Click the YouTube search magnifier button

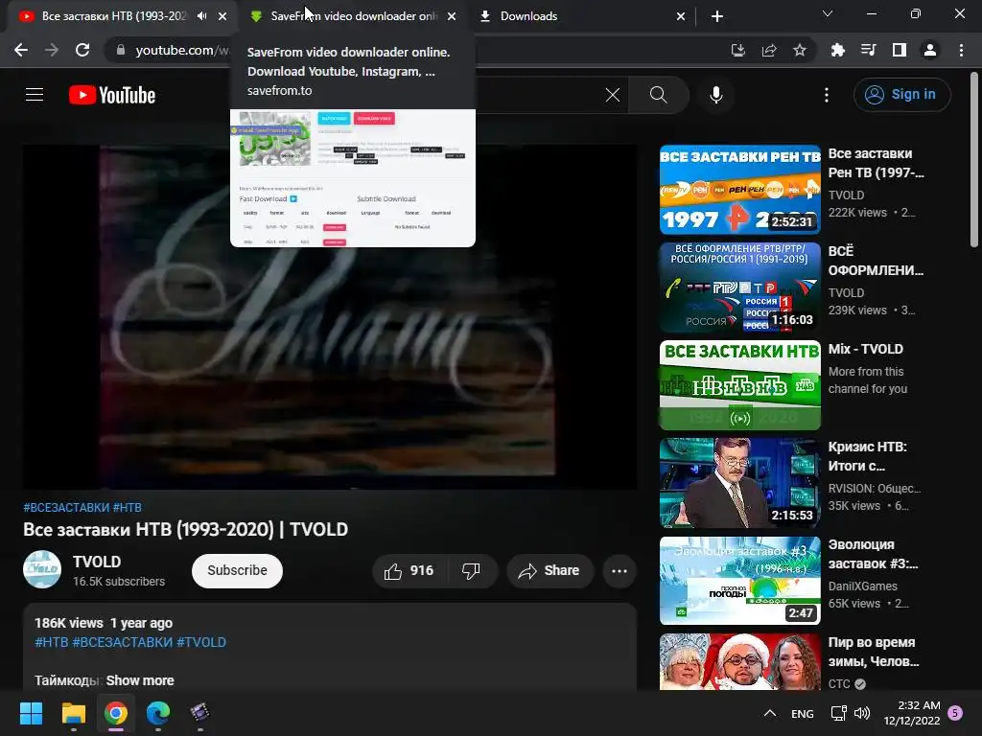click(658, 95)
